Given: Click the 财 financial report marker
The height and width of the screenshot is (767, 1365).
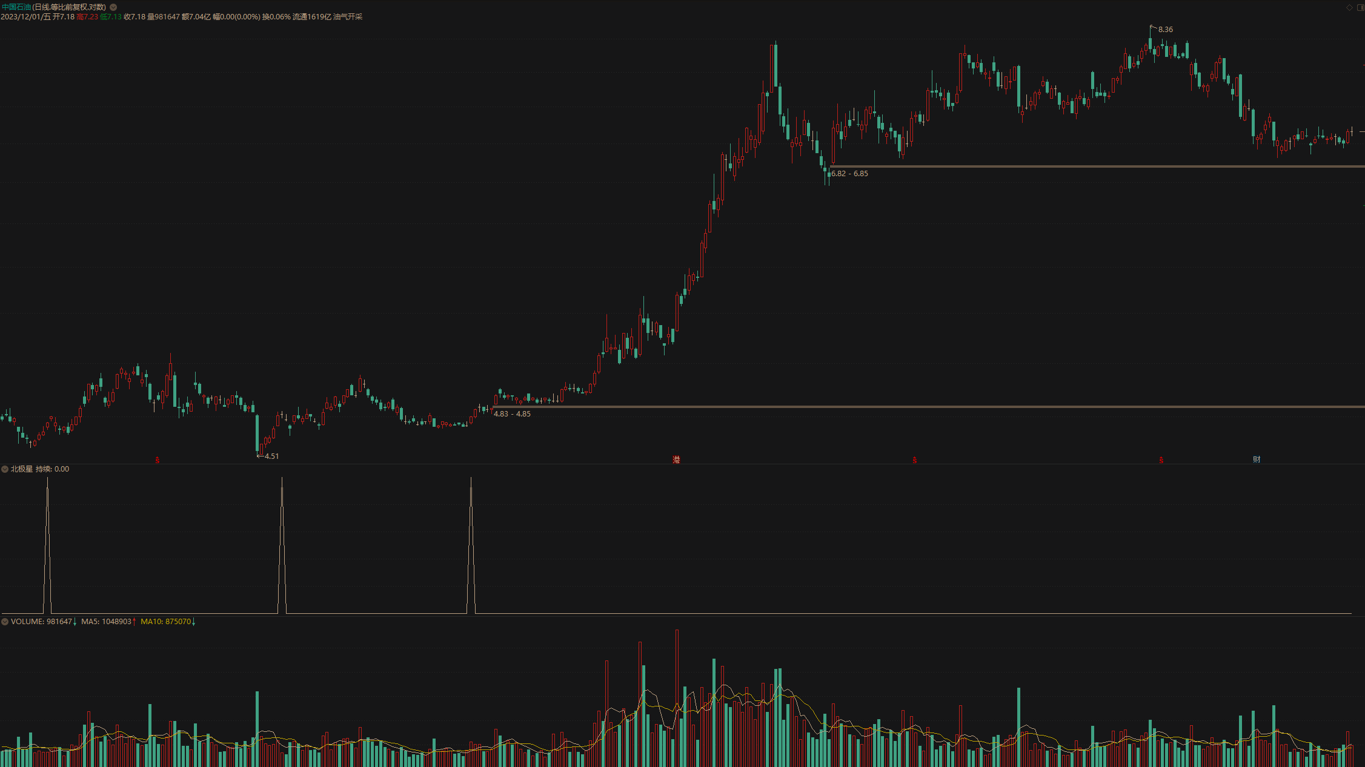Looking at the screenshot, I should click(x=1257, y=459).
